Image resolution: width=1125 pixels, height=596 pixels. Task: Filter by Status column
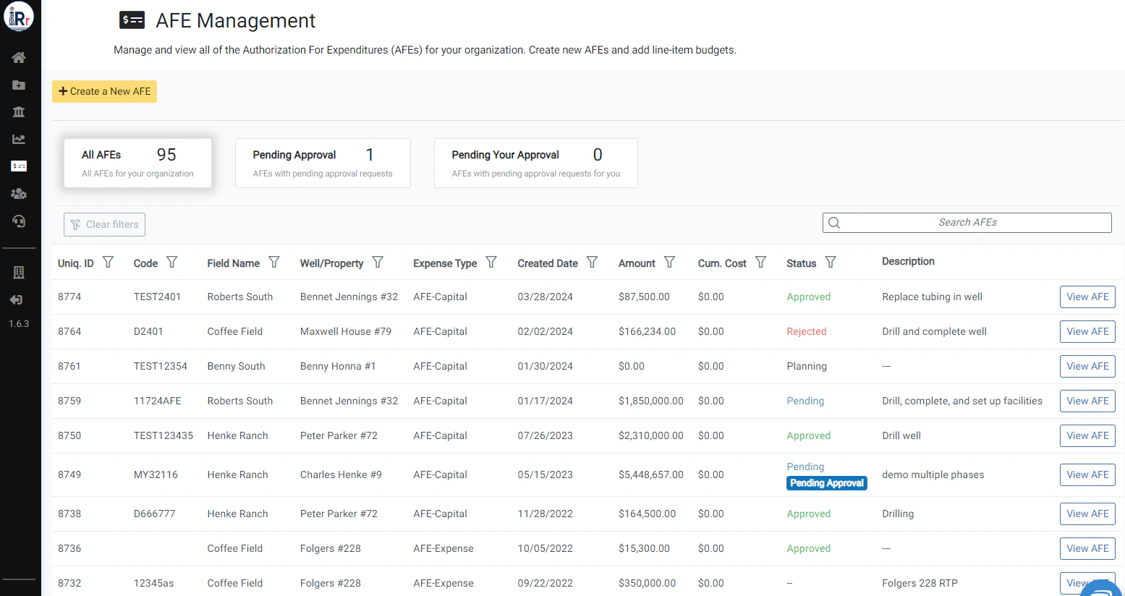pyautogui.click(x=831, y=262)
